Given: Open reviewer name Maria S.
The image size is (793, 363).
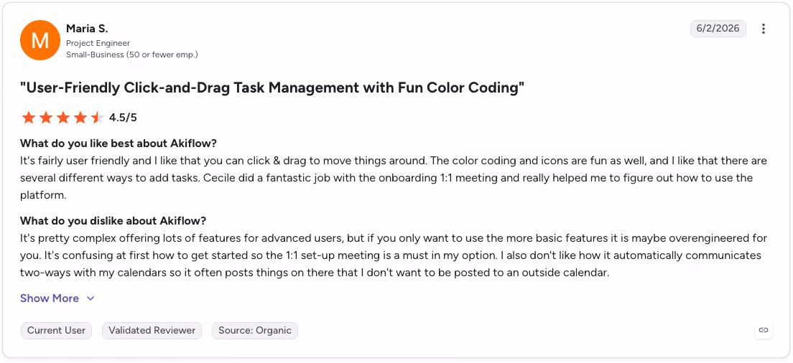Looking at the screenshot, I should [x=87, y=29].
